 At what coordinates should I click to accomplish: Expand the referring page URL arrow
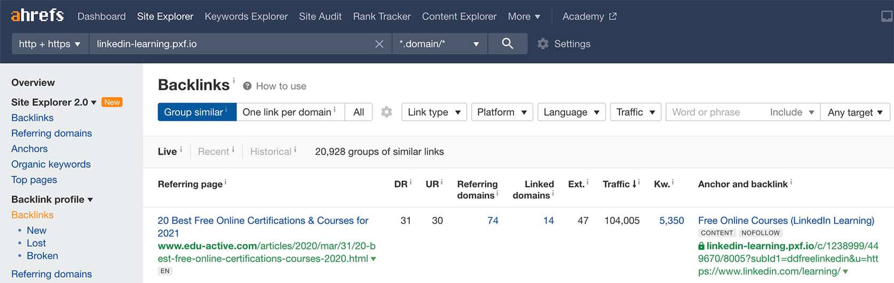click(373, 259)
